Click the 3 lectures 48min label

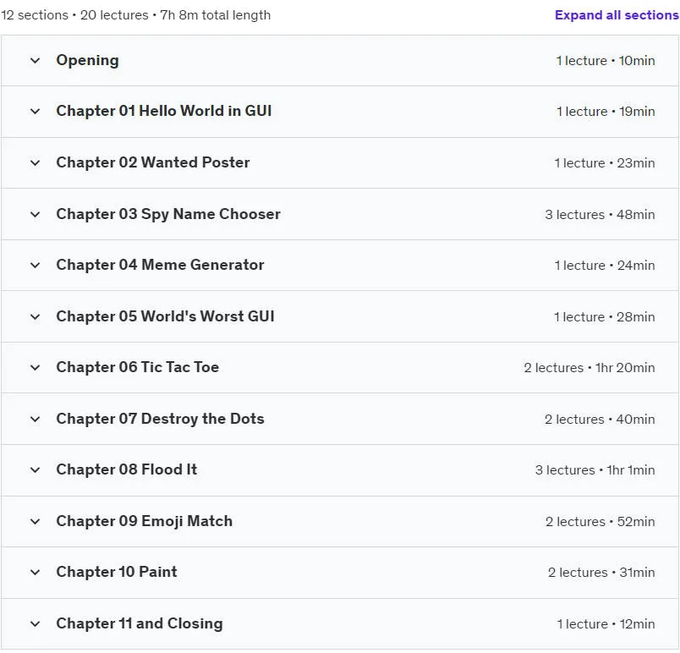600,215
